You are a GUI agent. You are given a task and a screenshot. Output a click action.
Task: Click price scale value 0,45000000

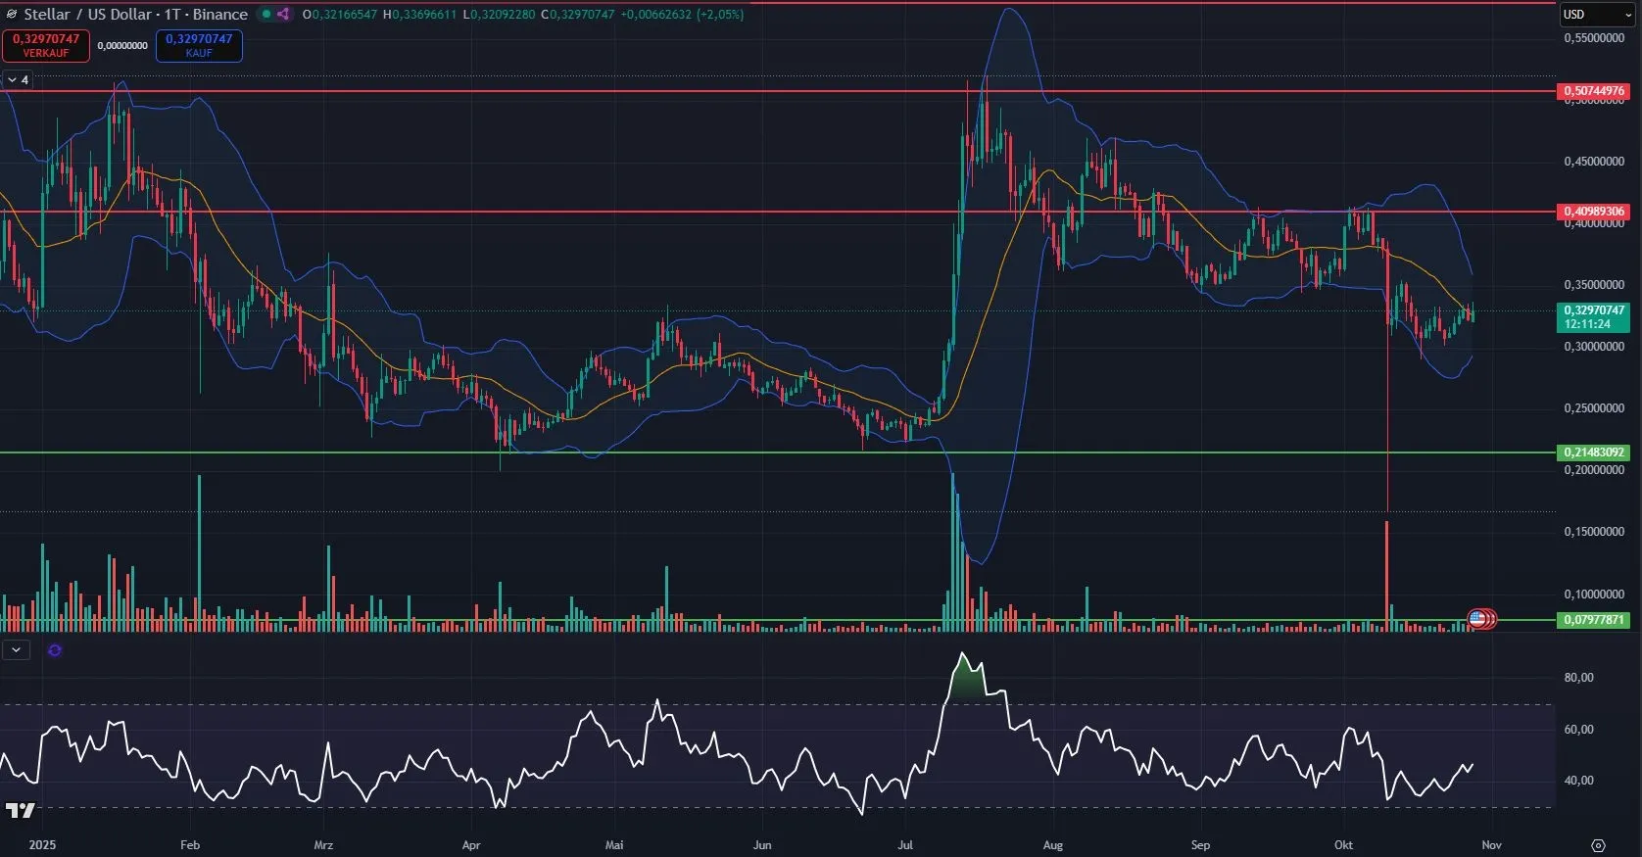pos(1594,162)
